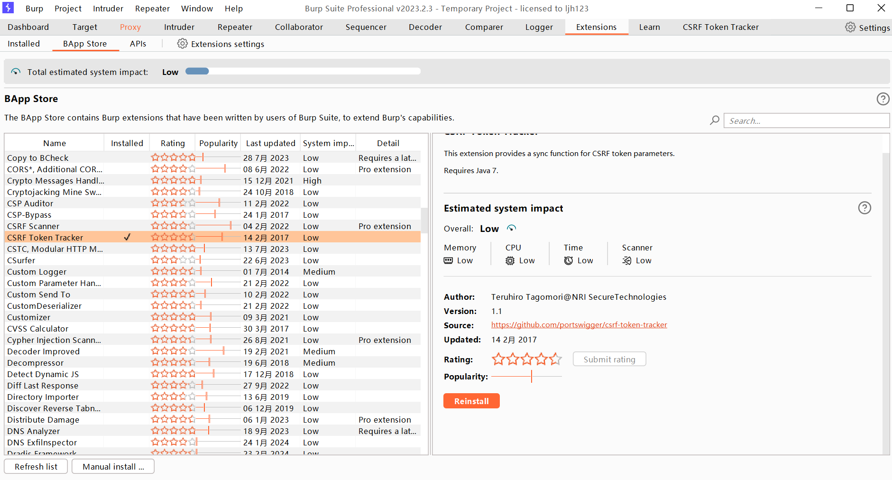Click the first rating star in details

click(498, 359)
